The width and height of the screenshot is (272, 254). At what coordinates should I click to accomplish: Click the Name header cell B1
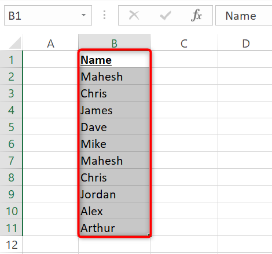[x=115, y=59]
